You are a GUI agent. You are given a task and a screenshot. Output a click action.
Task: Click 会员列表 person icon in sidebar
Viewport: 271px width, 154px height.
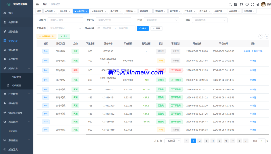click(x=5, y=22)
